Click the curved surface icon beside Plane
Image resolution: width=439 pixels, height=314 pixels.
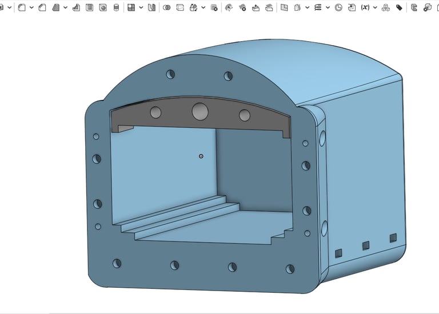coord(297,7)
